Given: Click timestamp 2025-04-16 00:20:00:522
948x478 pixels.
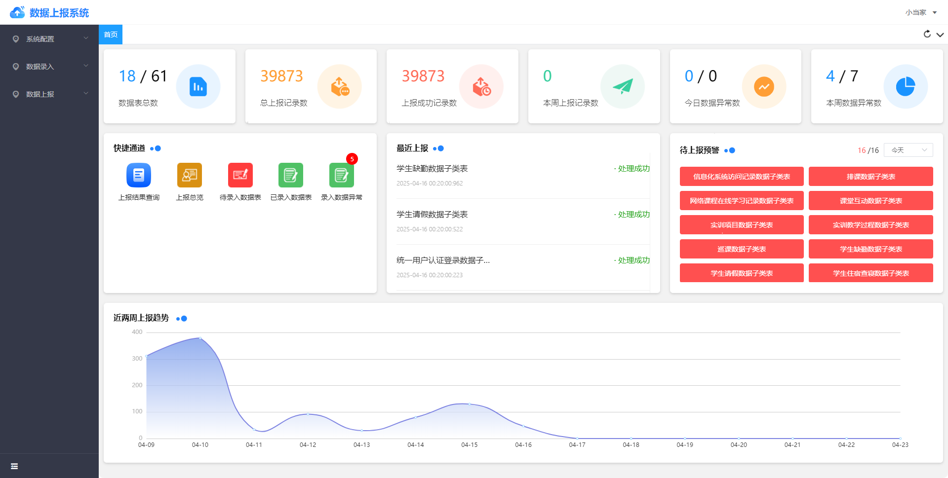Looking at the screenshot, I should pyautogui.click(x=430, y=229).
